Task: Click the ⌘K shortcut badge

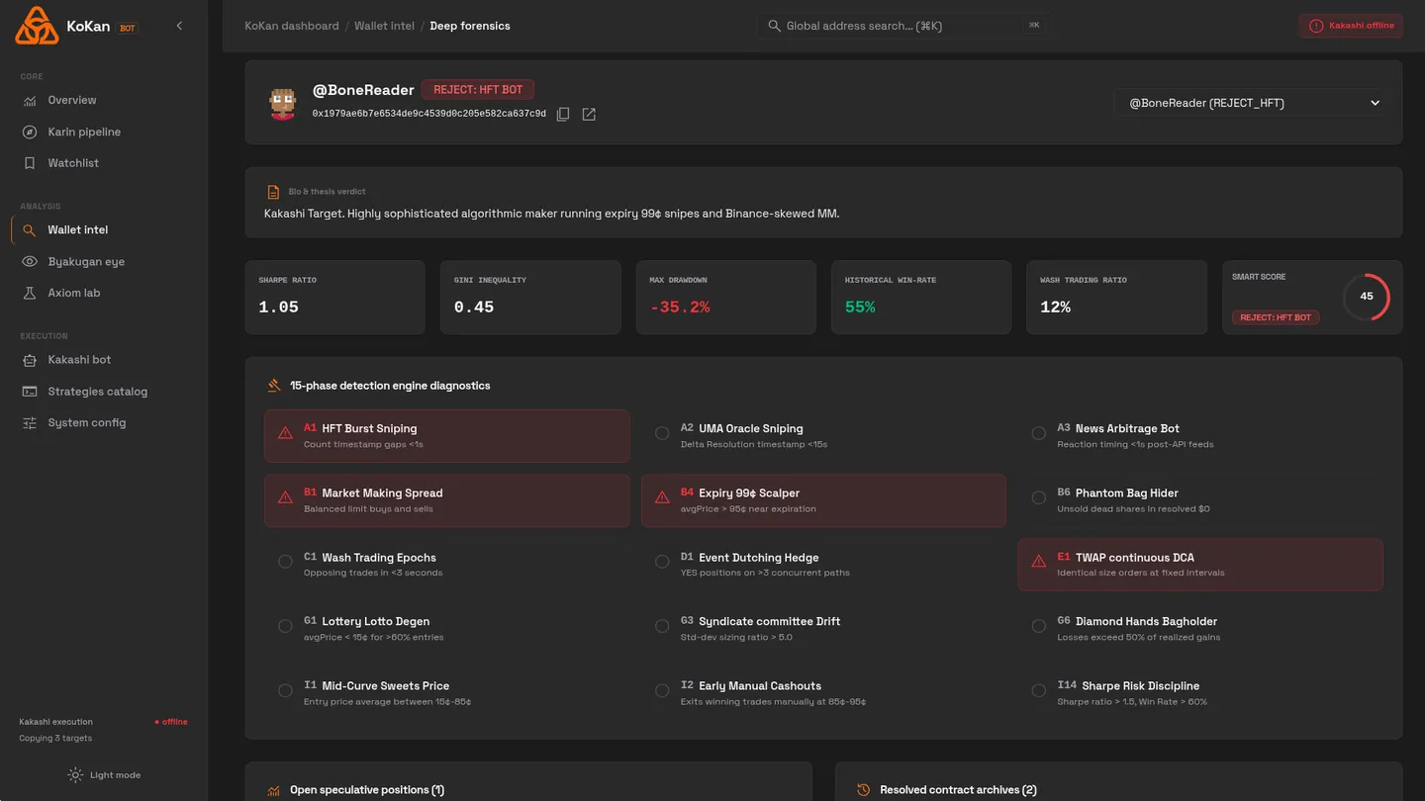Action: pyautogui.click(x=1034, y=26)
